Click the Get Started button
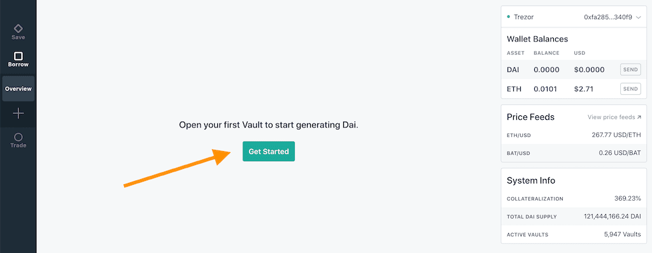This screenshot has width=652, height=253. 269,152
